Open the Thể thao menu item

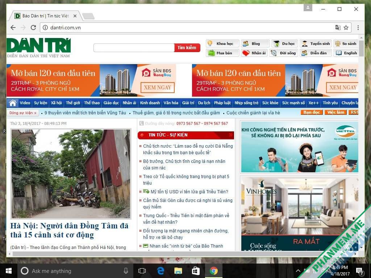[x=92, y=103]
